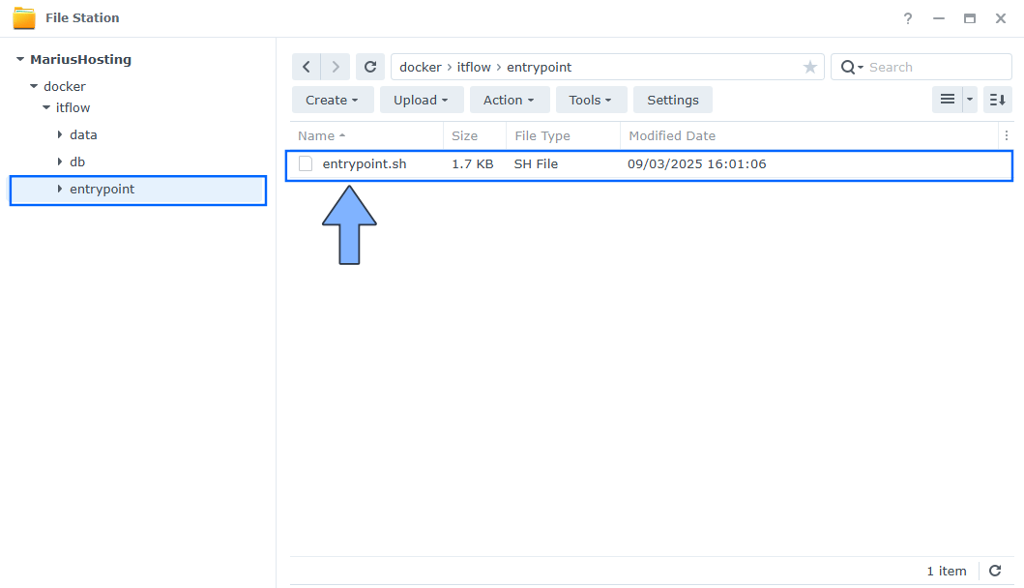Click the 1 item status text
1024x588 pixels.
947,571
